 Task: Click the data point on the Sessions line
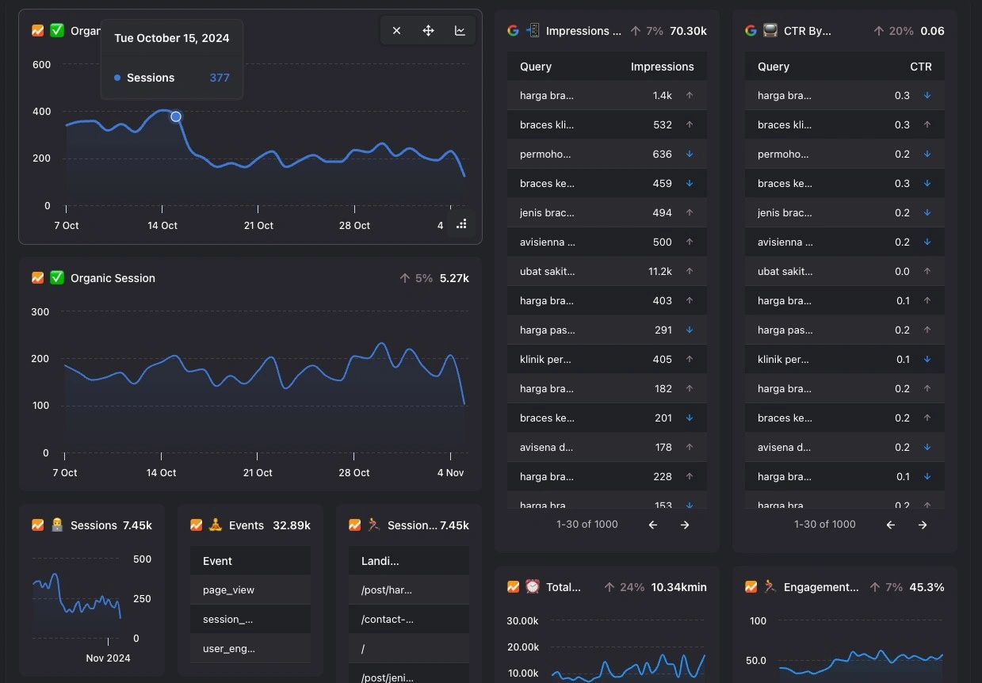176,116
